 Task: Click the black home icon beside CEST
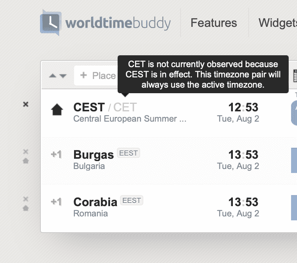click(x=57, y=110)
